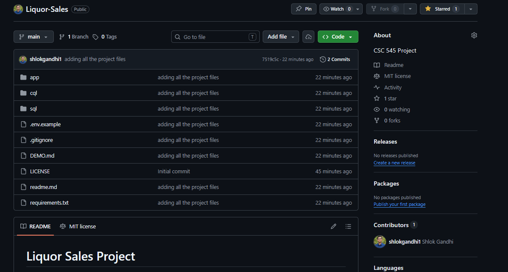This screenshot has width=508, height=272.
Task: Open the requirements.txt file
Action: 49,203
